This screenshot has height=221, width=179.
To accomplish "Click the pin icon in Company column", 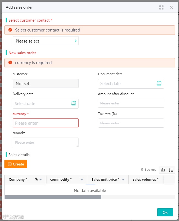I will click(36, 179).
